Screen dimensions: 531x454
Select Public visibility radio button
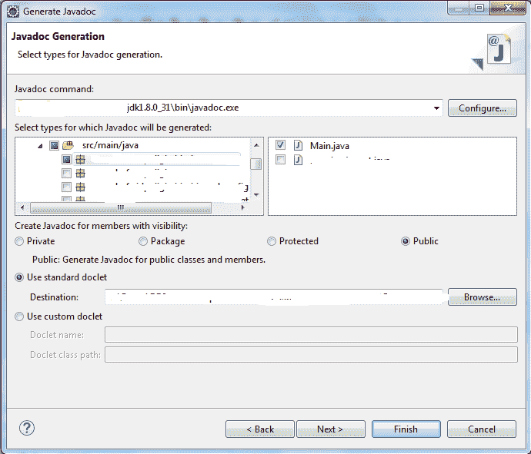(x=406, y=241)
